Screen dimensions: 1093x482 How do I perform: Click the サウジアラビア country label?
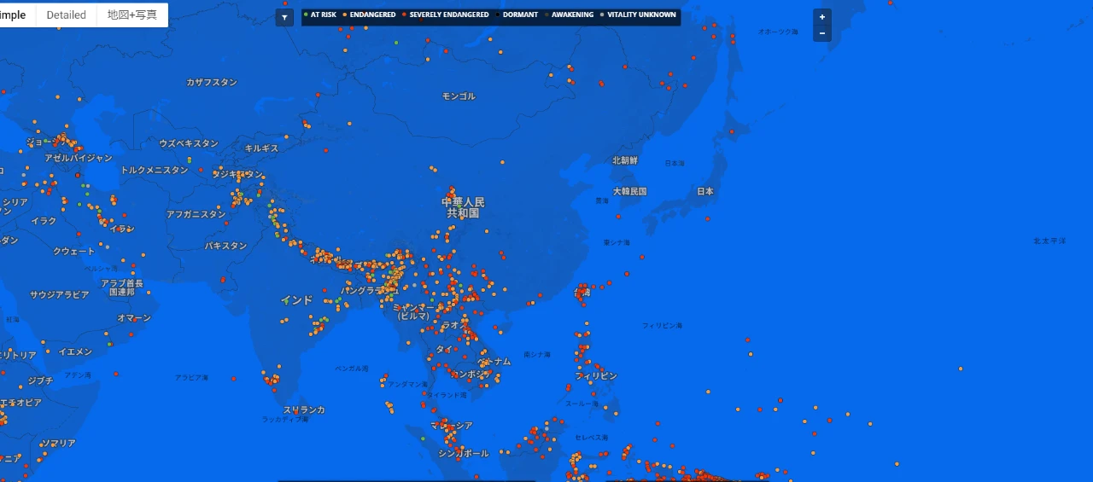(x=60, y=294)
